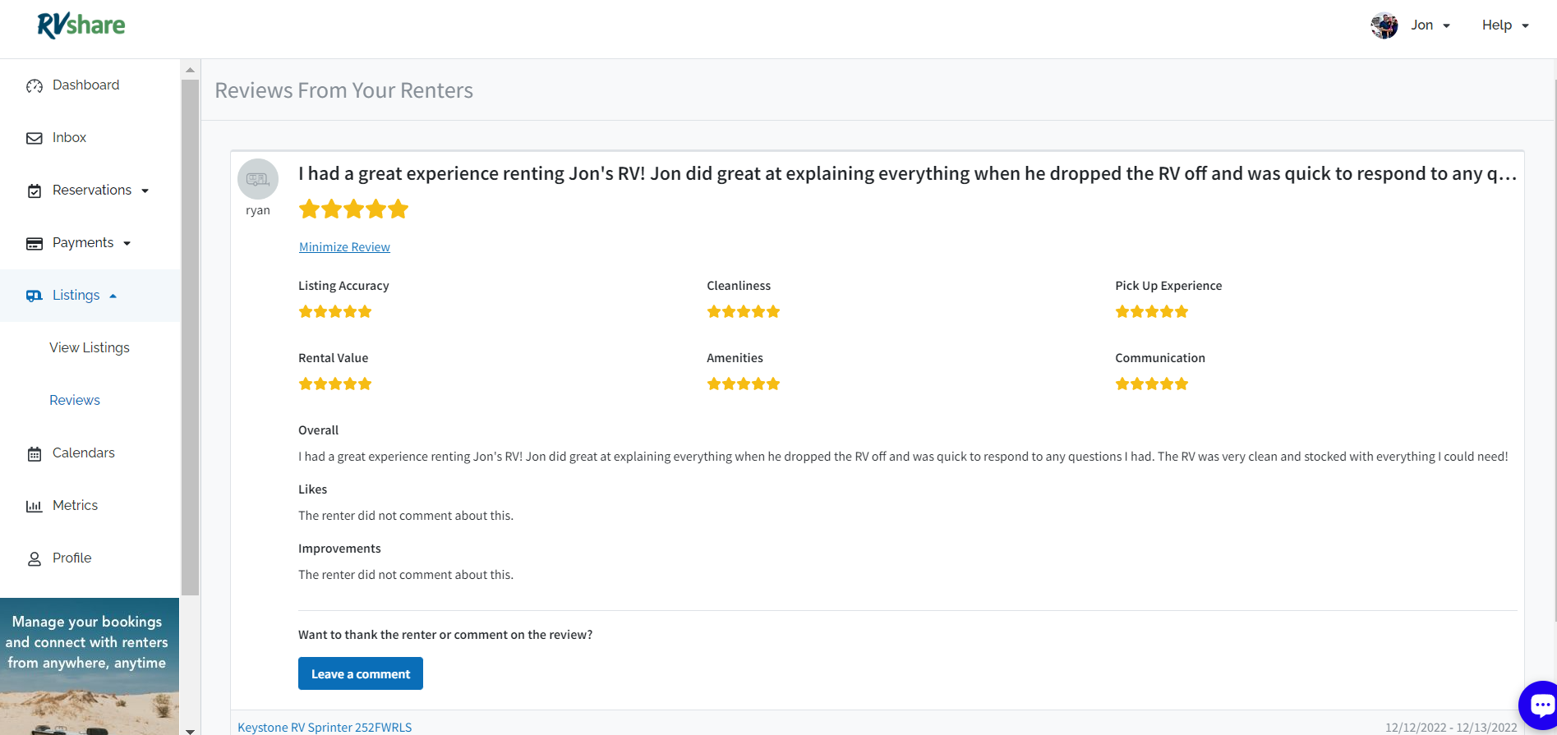Open Calendars using the calendar icon
The height and width of the screenshot is (735, 1557).
[x=34, y=452]
